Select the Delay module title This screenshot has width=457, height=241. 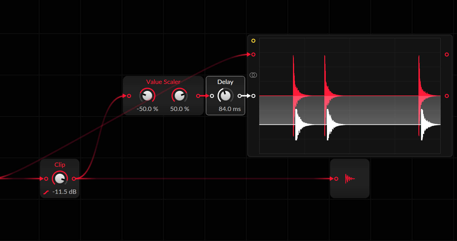click(225, 82)
